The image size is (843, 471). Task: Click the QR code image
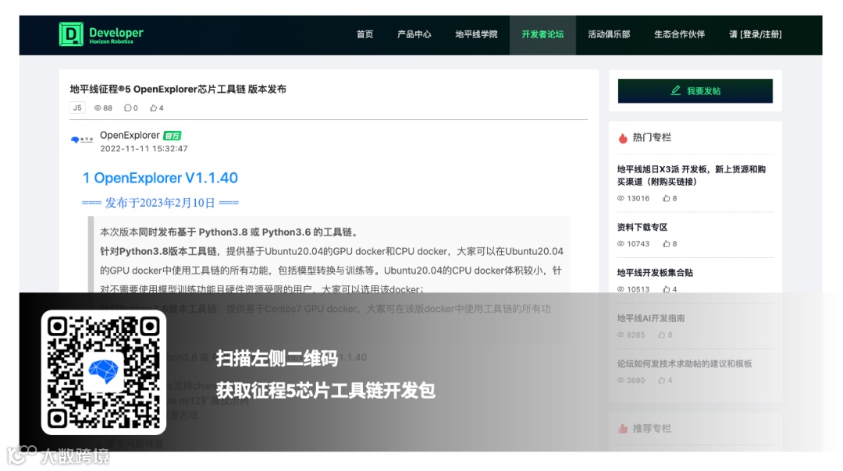(x=104, y=372)
